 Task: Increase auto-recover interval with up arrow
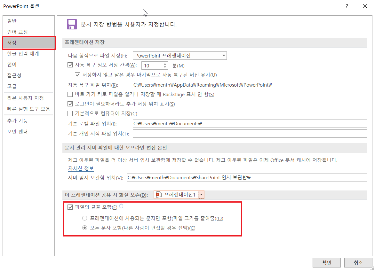165,64
